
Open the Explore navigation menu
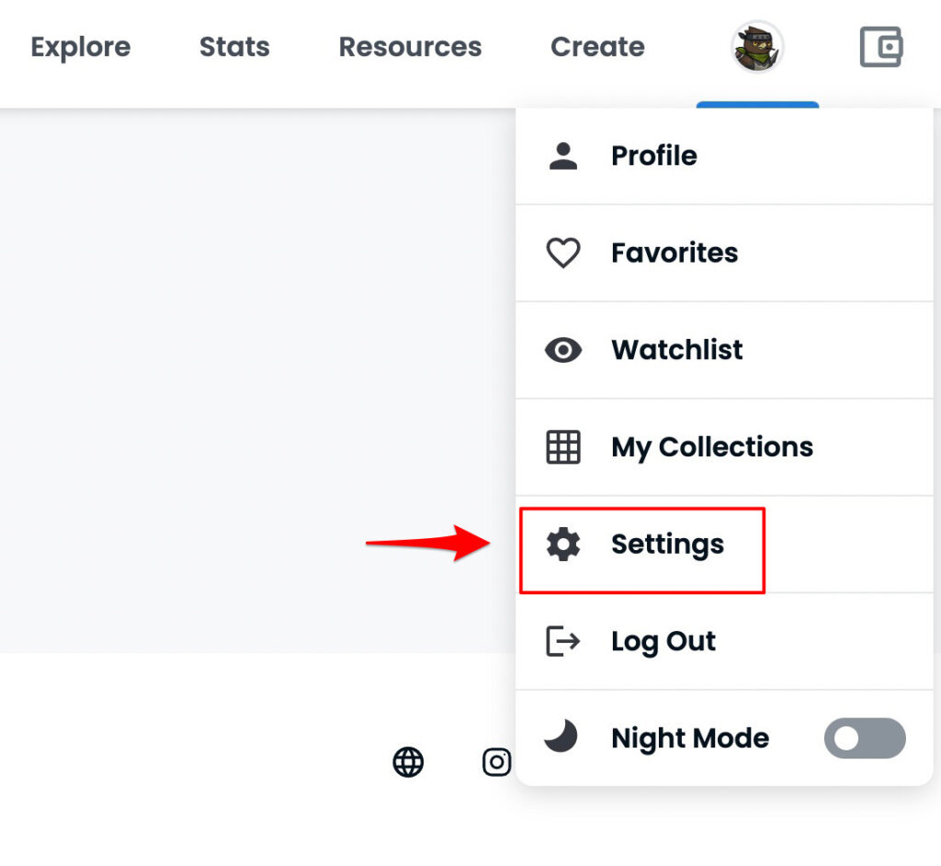pos(81,47)
